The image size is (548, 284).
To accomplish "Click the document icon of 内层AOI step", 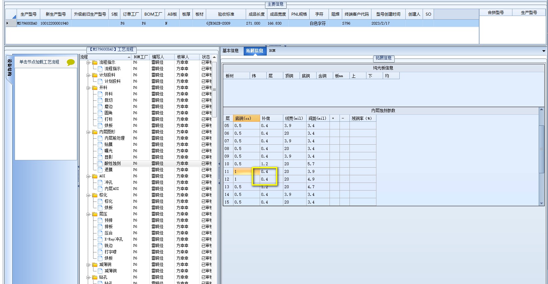I will (100, 189).
